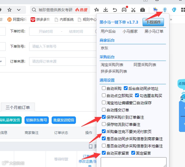Expand the address bar chevron dropdown
This screenshot has width=185, height=167.
[x=19, y=10]
